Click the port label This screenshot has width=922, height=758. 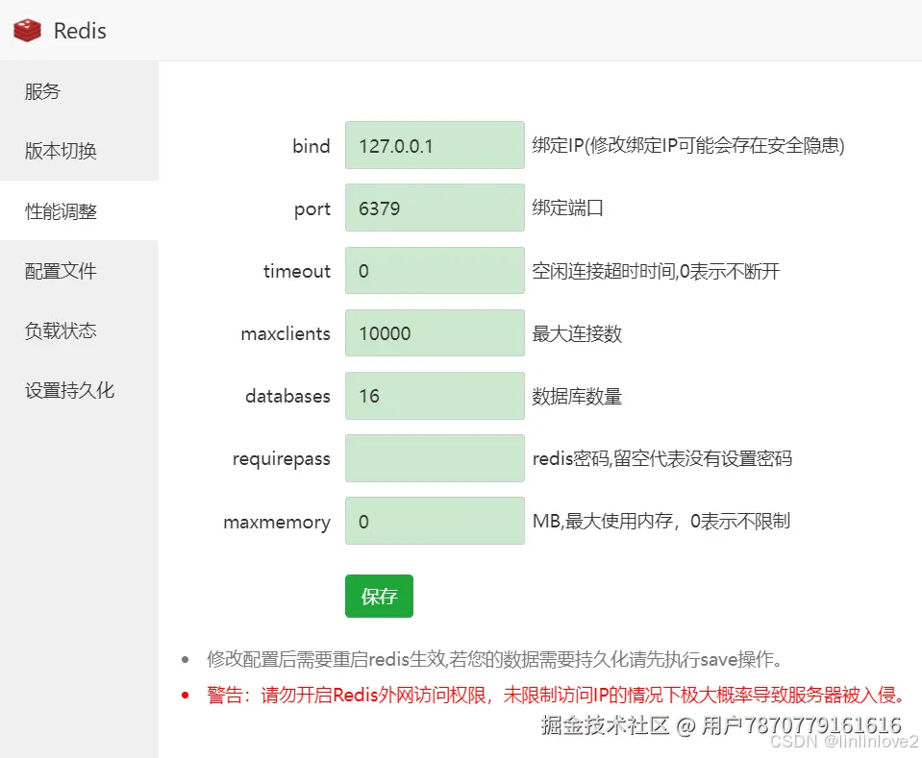click(312, 209)
